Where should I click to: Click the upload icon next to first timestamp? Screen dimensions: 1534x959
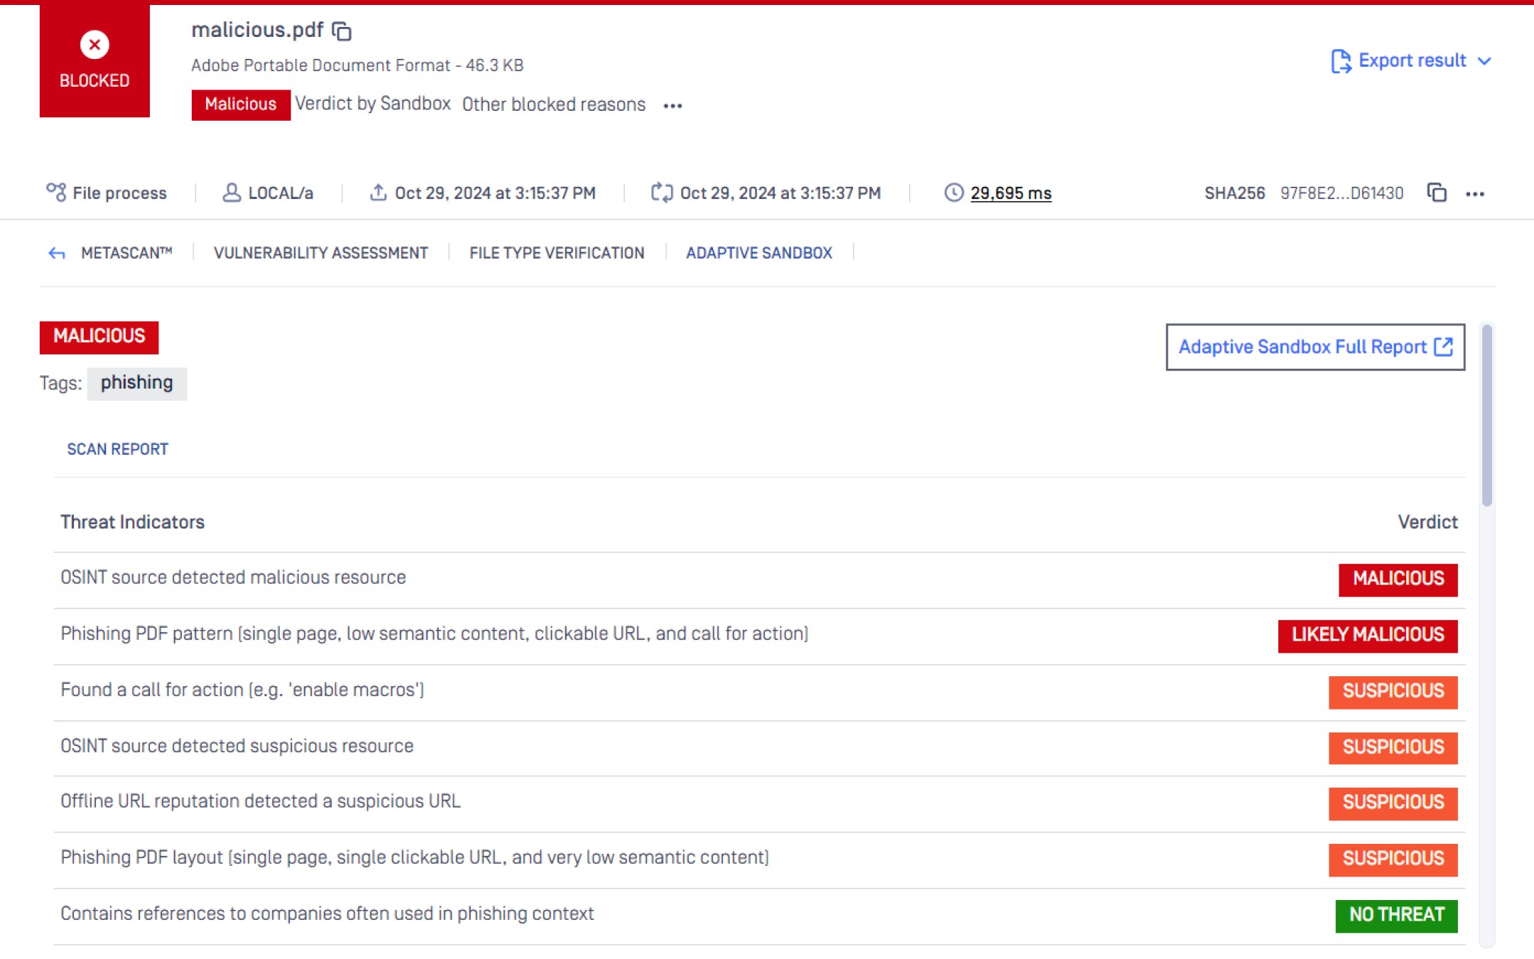379,192
